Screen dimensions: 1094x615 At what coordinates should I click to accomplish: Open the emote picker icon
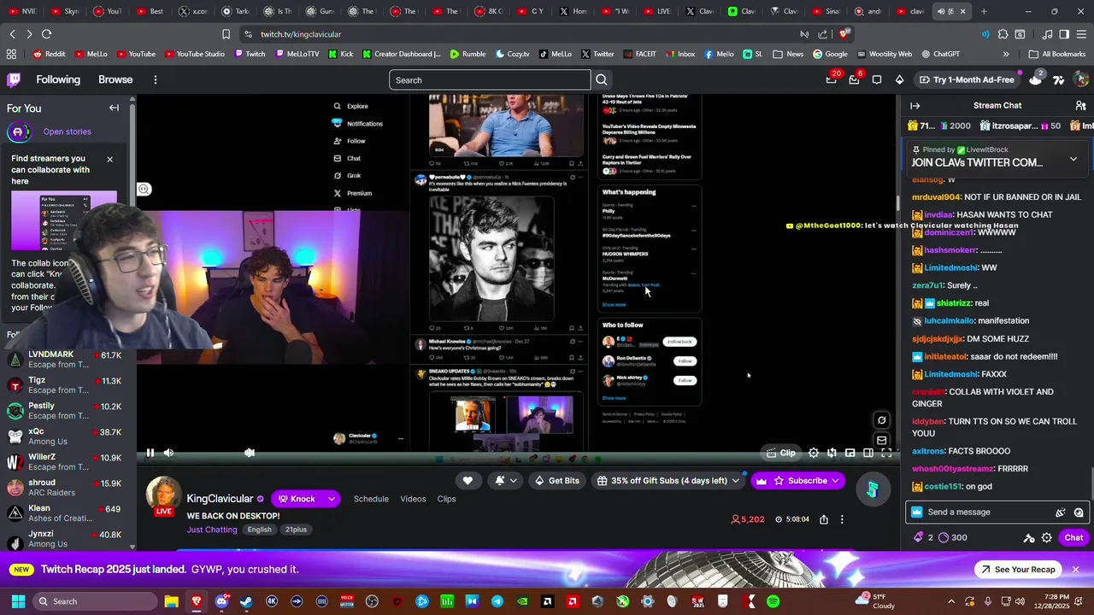(x=1079, y=512)
